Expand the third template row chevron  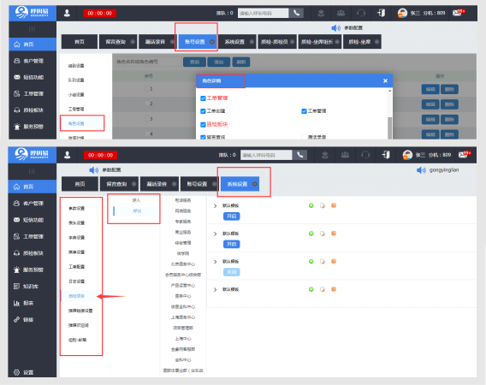point(215,262)
